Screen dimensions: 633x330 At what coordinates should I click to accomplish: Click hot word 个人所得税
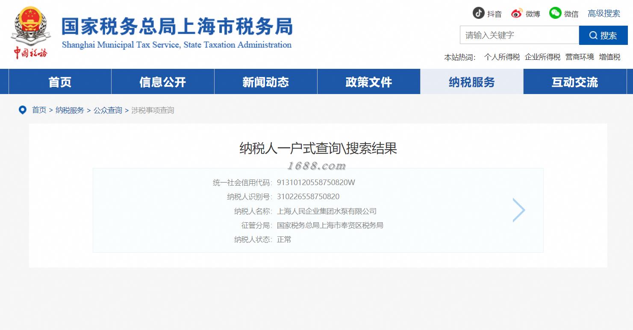click(502, 57)
